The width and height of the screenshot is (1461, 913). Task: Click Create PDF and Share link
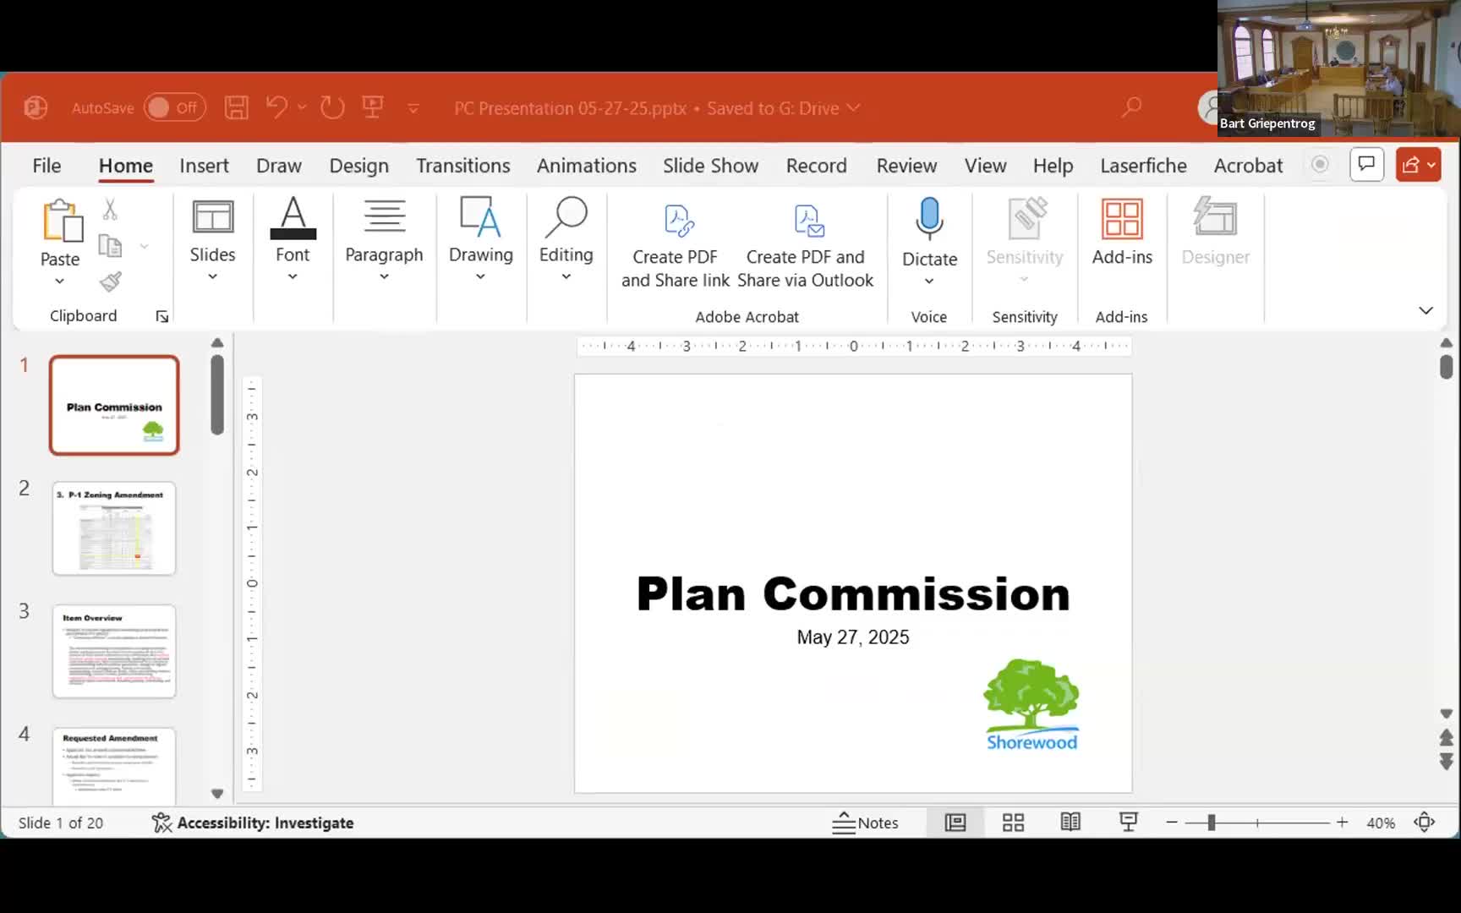click(x=675, y=245)
